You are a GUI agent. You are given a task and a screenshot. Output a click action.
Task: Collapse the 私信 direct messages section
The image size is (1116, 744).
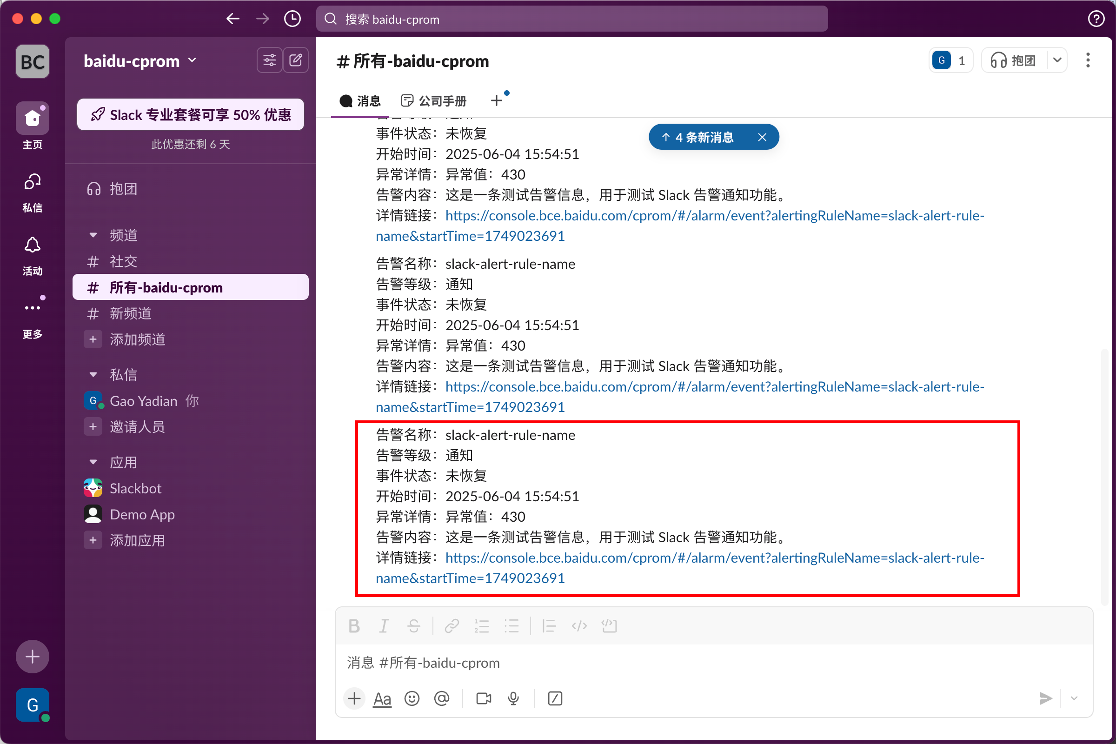click(93, 375)
